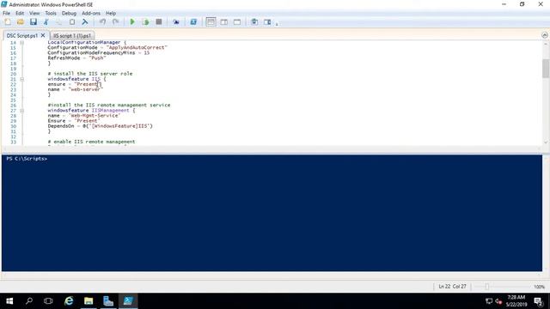Open New Remote PowerShell Tab icon

(176, 22)
